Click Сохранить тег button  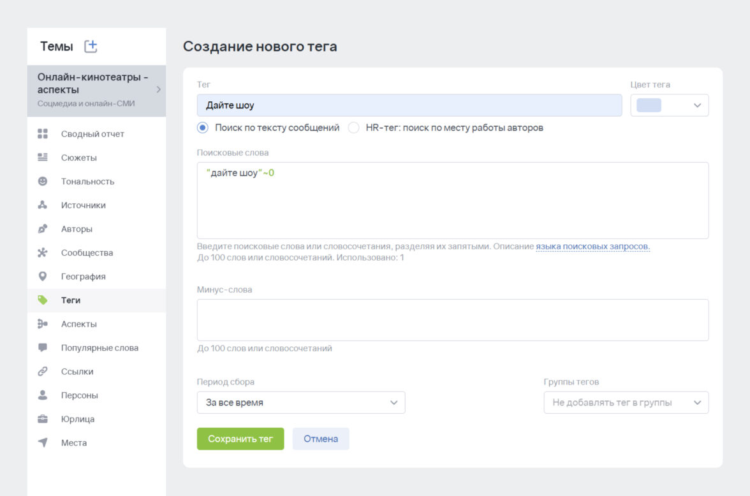point(240,439)
